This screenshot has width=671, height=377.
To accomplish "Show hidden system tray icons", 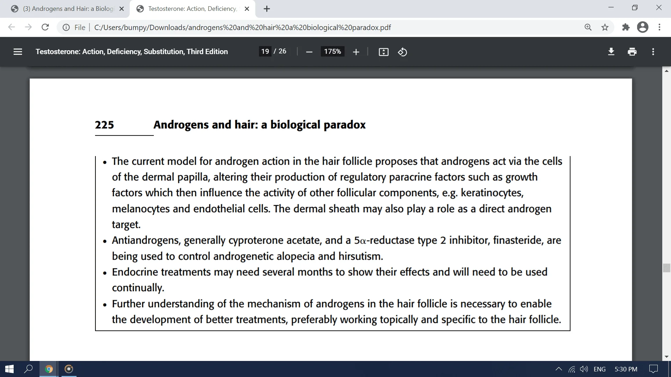I will 558,369.
